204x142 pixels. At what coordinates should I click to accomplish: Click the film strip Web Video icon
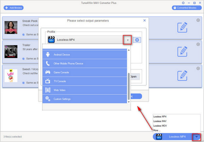click(48, 90)
